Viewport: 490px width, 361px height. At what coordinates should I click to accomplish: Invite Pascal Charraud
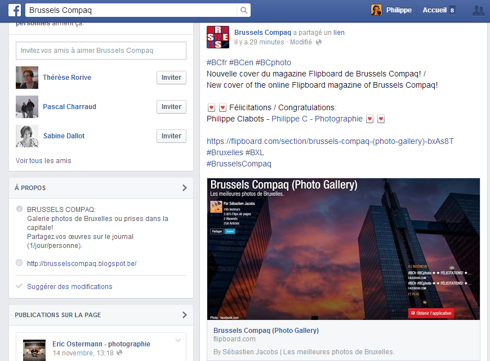point(171,107)
